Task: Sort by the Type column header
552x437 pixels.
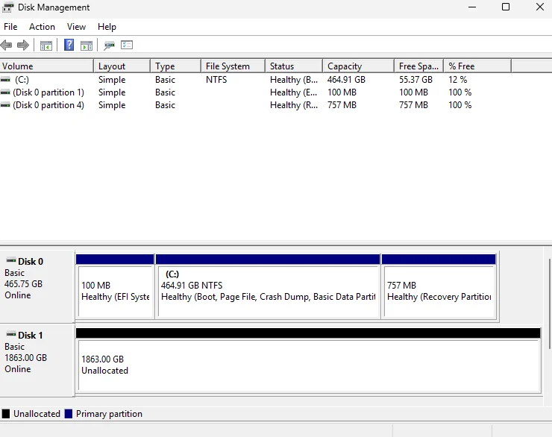Action: 175,66
